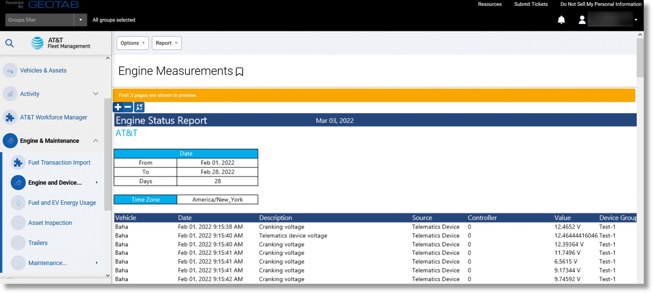
Task: Click the sidebar scroll down arrow
Action: 108,275
